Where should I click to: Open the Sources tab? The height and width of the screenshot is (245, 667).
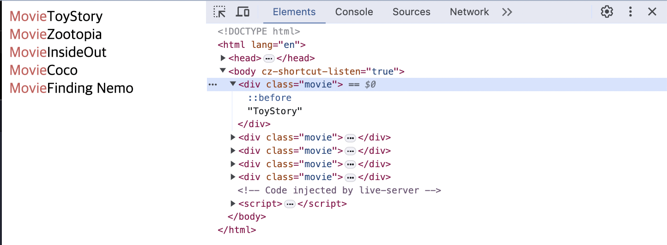click(412, 12)
